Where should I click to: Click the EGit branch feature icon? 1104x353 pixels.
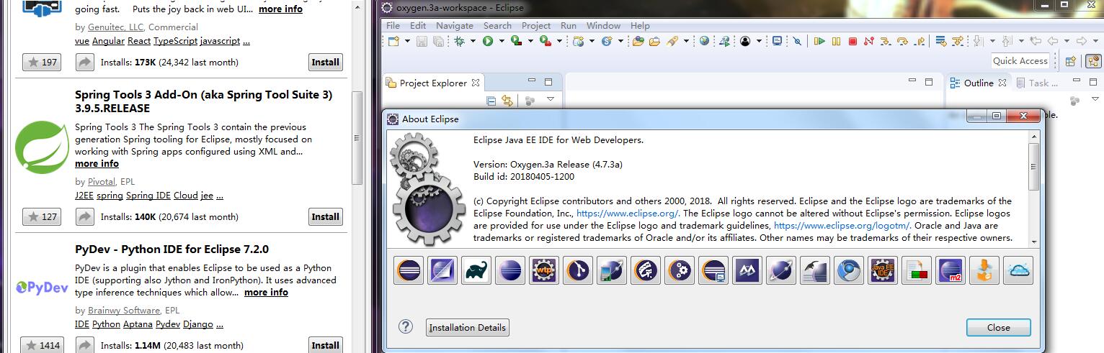(578, 270)
